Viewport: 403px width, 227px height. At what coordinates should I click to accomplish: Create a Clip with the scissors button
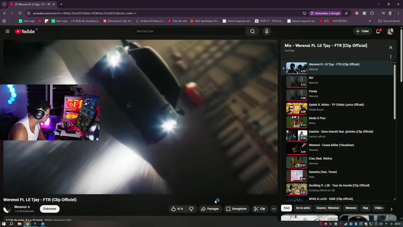260,209
